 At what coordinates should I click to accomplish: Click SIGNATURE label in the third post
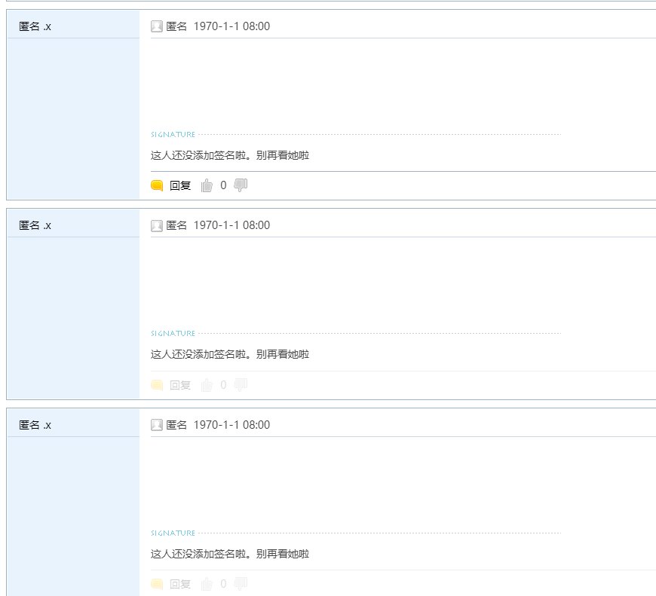[x=173, y=533]
